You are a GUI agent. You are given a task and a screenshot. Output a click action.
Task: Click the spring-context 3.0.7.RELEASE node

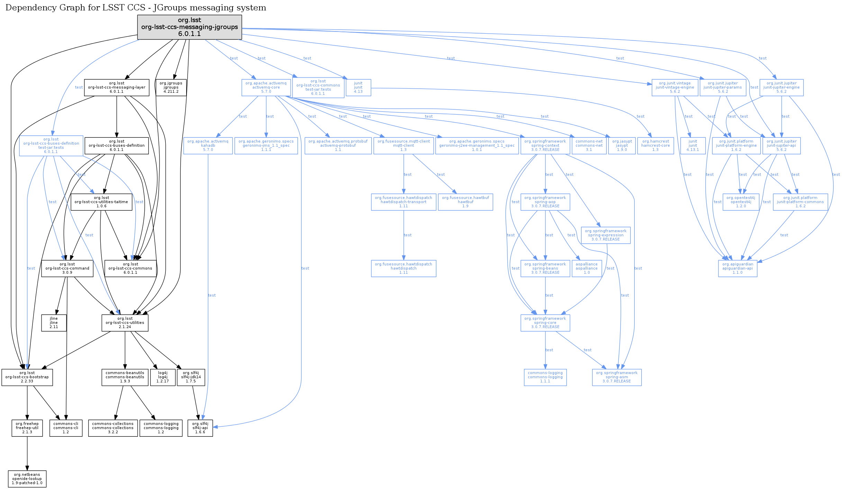(x=545, y=146)
